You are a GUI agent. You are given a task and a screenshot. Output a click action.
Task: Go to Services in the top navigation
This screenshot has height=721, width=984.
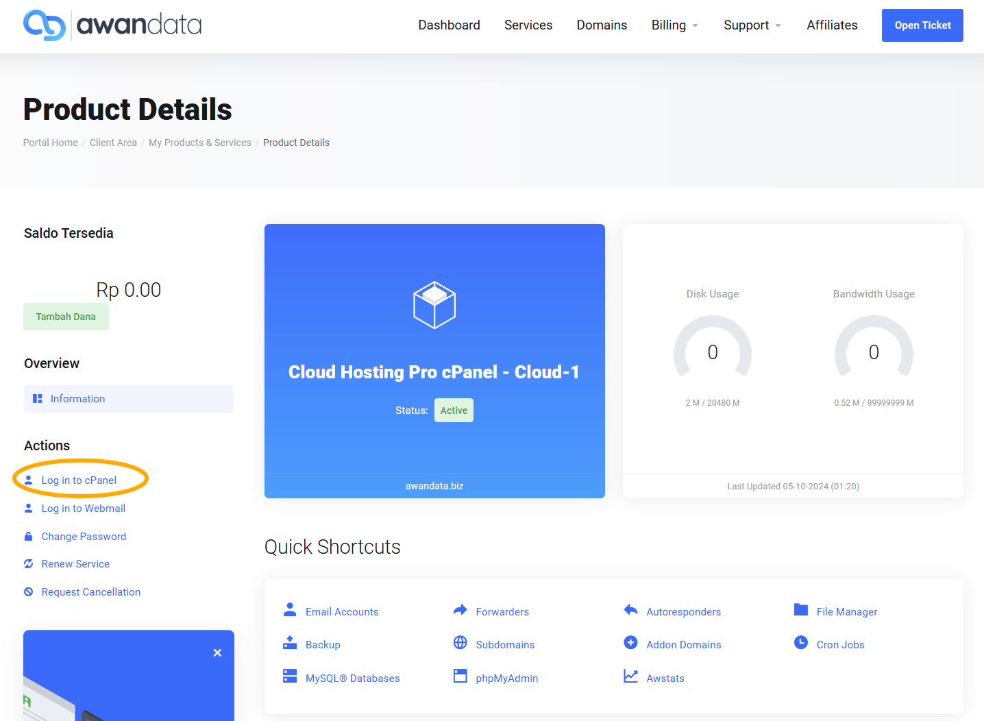(x=528, y=25)
